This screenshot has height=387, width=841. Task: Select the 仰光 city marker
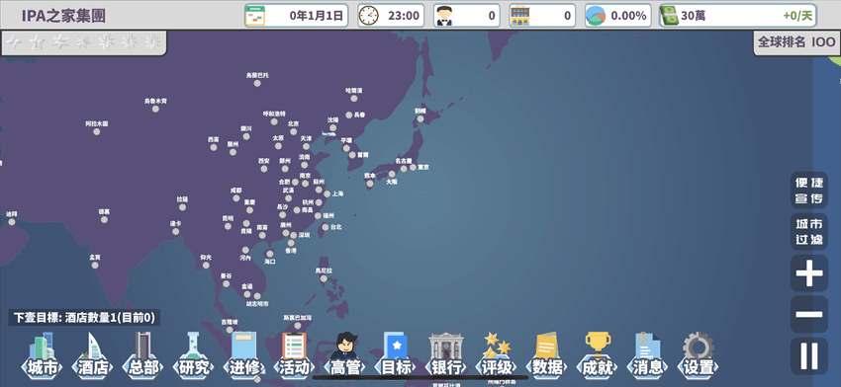(x=206, y=265)
